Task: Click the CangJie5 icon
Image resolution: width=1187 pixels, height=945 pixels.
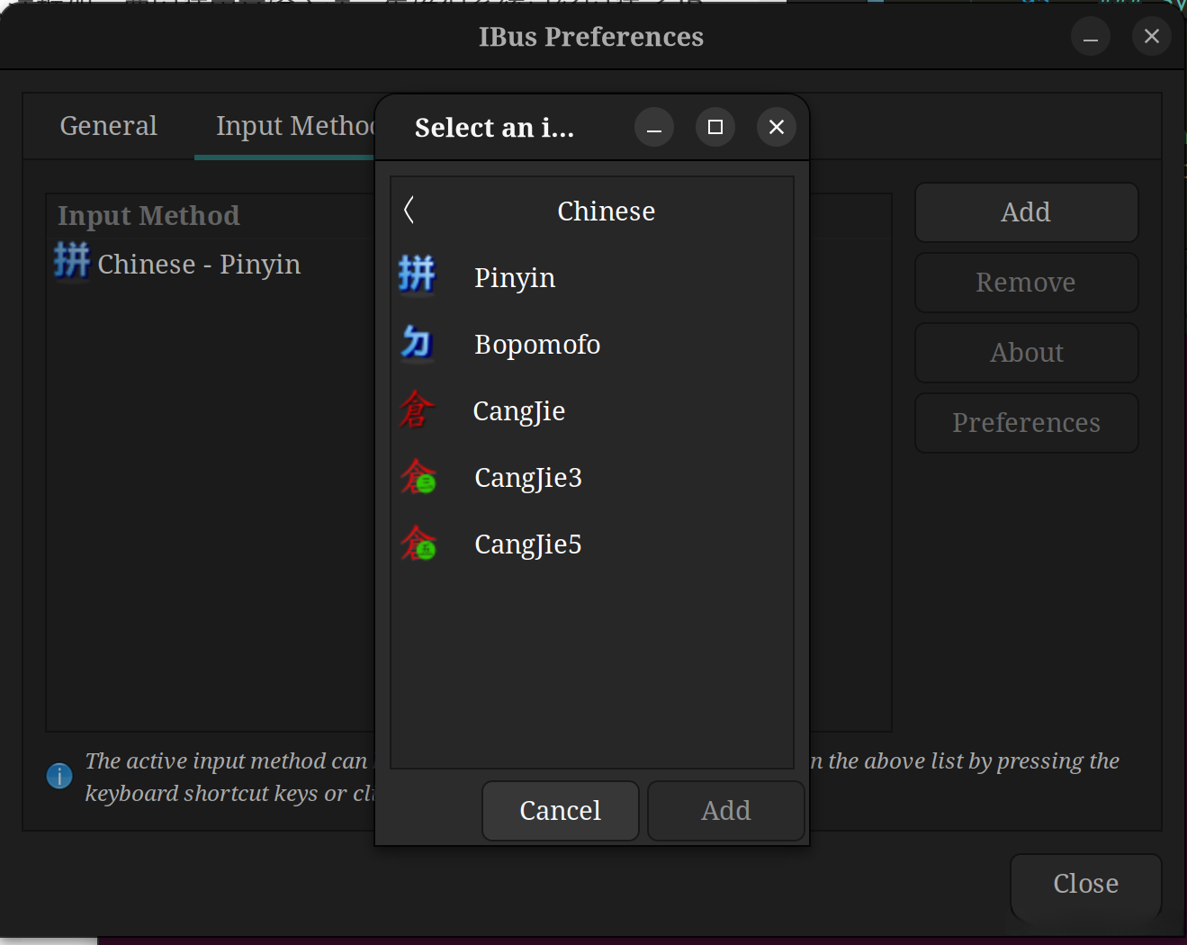Action: (x=418, y=544)
